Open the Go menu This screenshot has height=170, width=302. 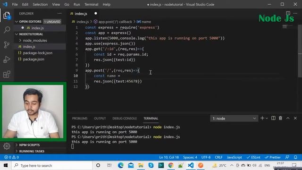click(x=67, y=4)
